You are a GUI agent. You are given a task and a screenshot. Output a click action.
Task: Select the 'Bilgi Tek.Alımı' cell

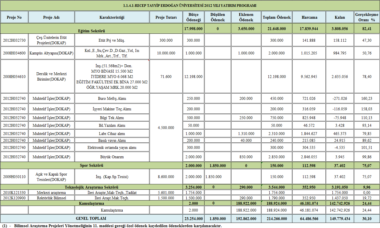click(112, 118)
